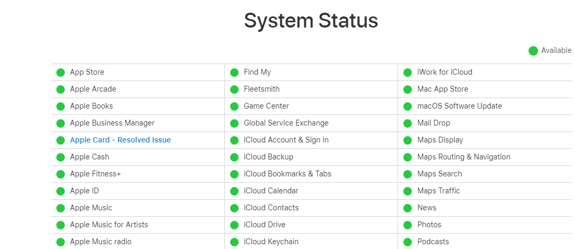The height and width of the screenshot is (249, 575).
Task: Select the Apple Books service name
Action: click(x=91, y=106)
